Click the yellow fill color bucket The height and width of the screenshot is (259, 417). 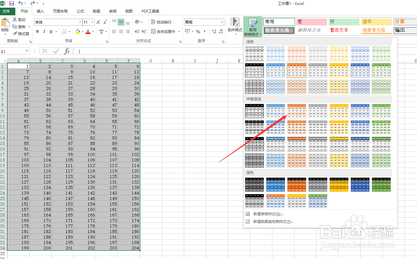pos(78,31)
